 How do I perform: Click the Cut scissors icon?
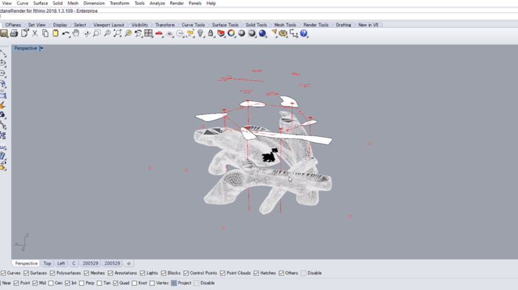tap(35, 34)
